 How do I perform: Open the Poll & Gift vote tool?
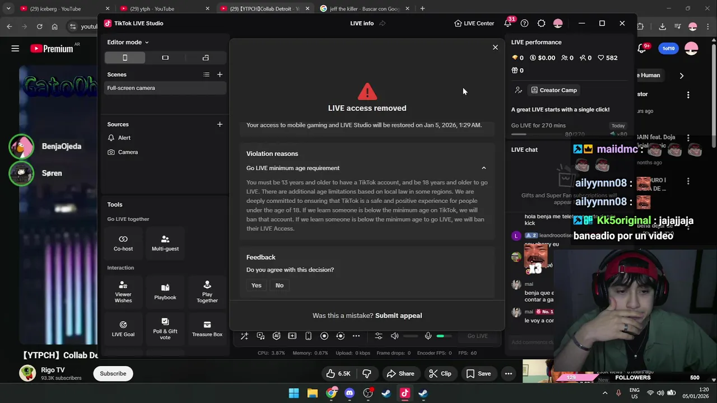click(165, 329)
